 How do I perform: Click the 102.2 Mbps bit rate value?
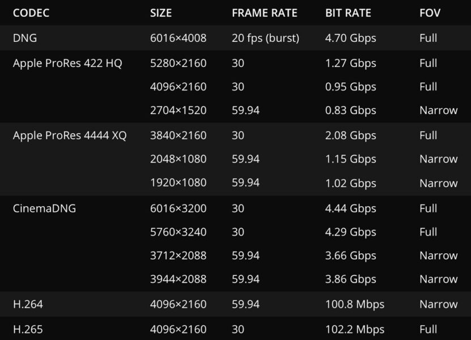tap(355, 329)
